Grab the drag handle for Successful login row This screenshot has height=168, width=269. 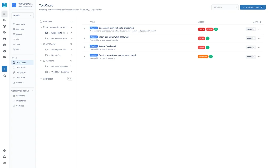[x=85, y=29]
